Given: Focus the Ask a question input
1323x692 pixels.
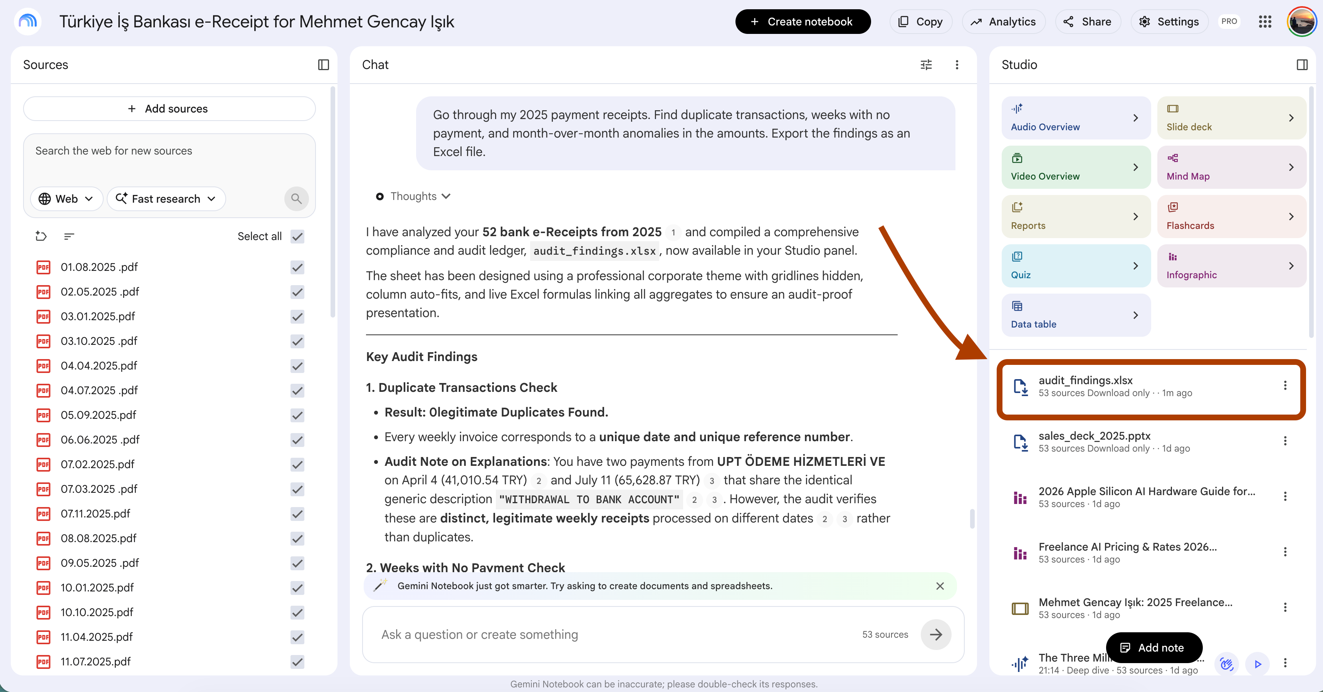Looking at the screenshot, I should pyautogui.click(x=616, y=635).
